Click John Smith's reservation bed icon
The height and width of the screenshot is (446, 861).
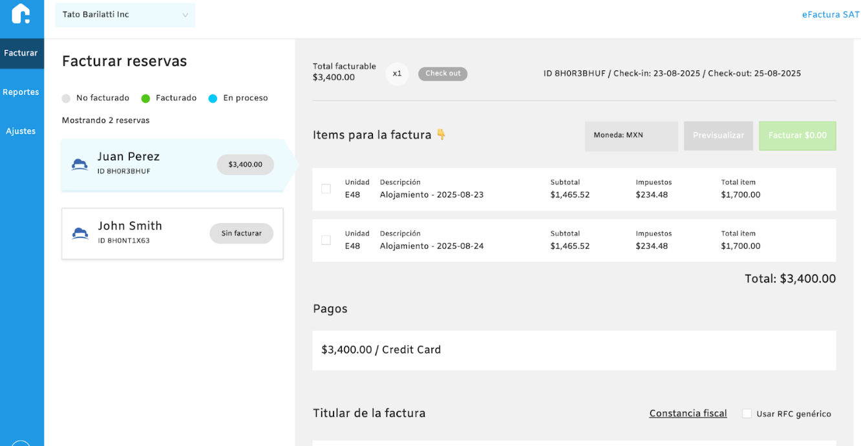coord(80,233)
